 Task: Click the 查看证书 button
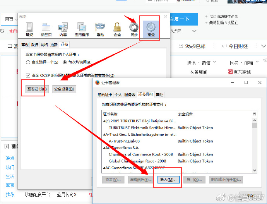coord(37,89)
